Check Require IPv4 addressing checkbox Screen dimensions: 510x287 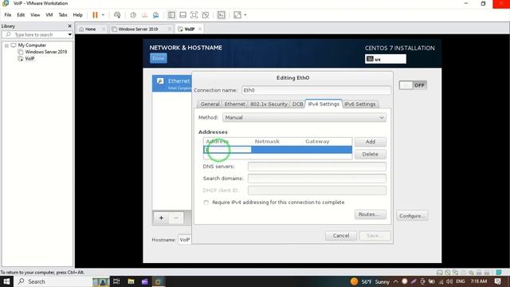206,202
